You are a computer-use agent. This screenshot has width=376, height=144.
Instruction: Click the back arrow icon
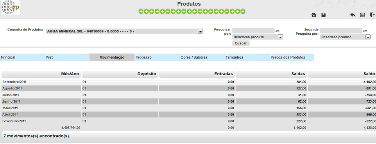(x=353, y=15)
